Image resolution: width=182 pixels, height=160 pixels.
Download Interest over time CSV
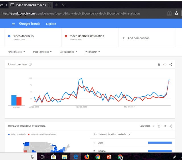click(159, 65)
